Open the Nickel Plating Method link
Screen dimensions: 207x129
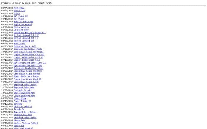pyautogui.click(x=26, y=123)
